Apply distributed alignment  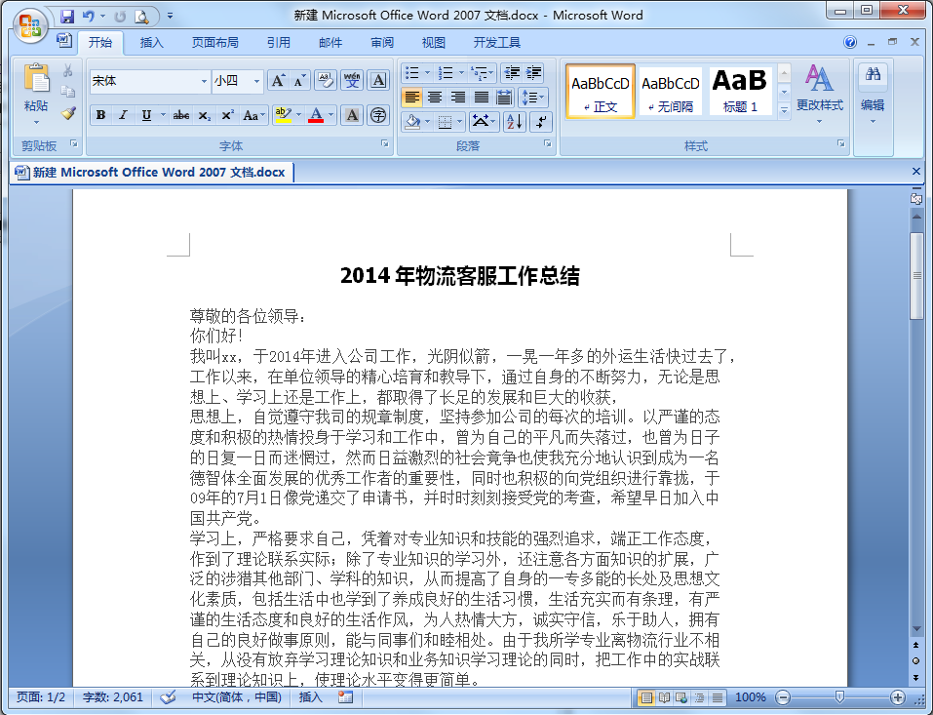point(504,97)
